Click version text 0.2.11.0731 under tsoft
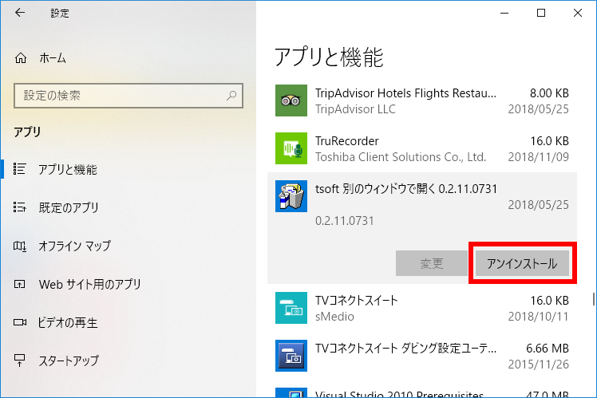This screenshot has width=597, height=398. coord(345,221)
